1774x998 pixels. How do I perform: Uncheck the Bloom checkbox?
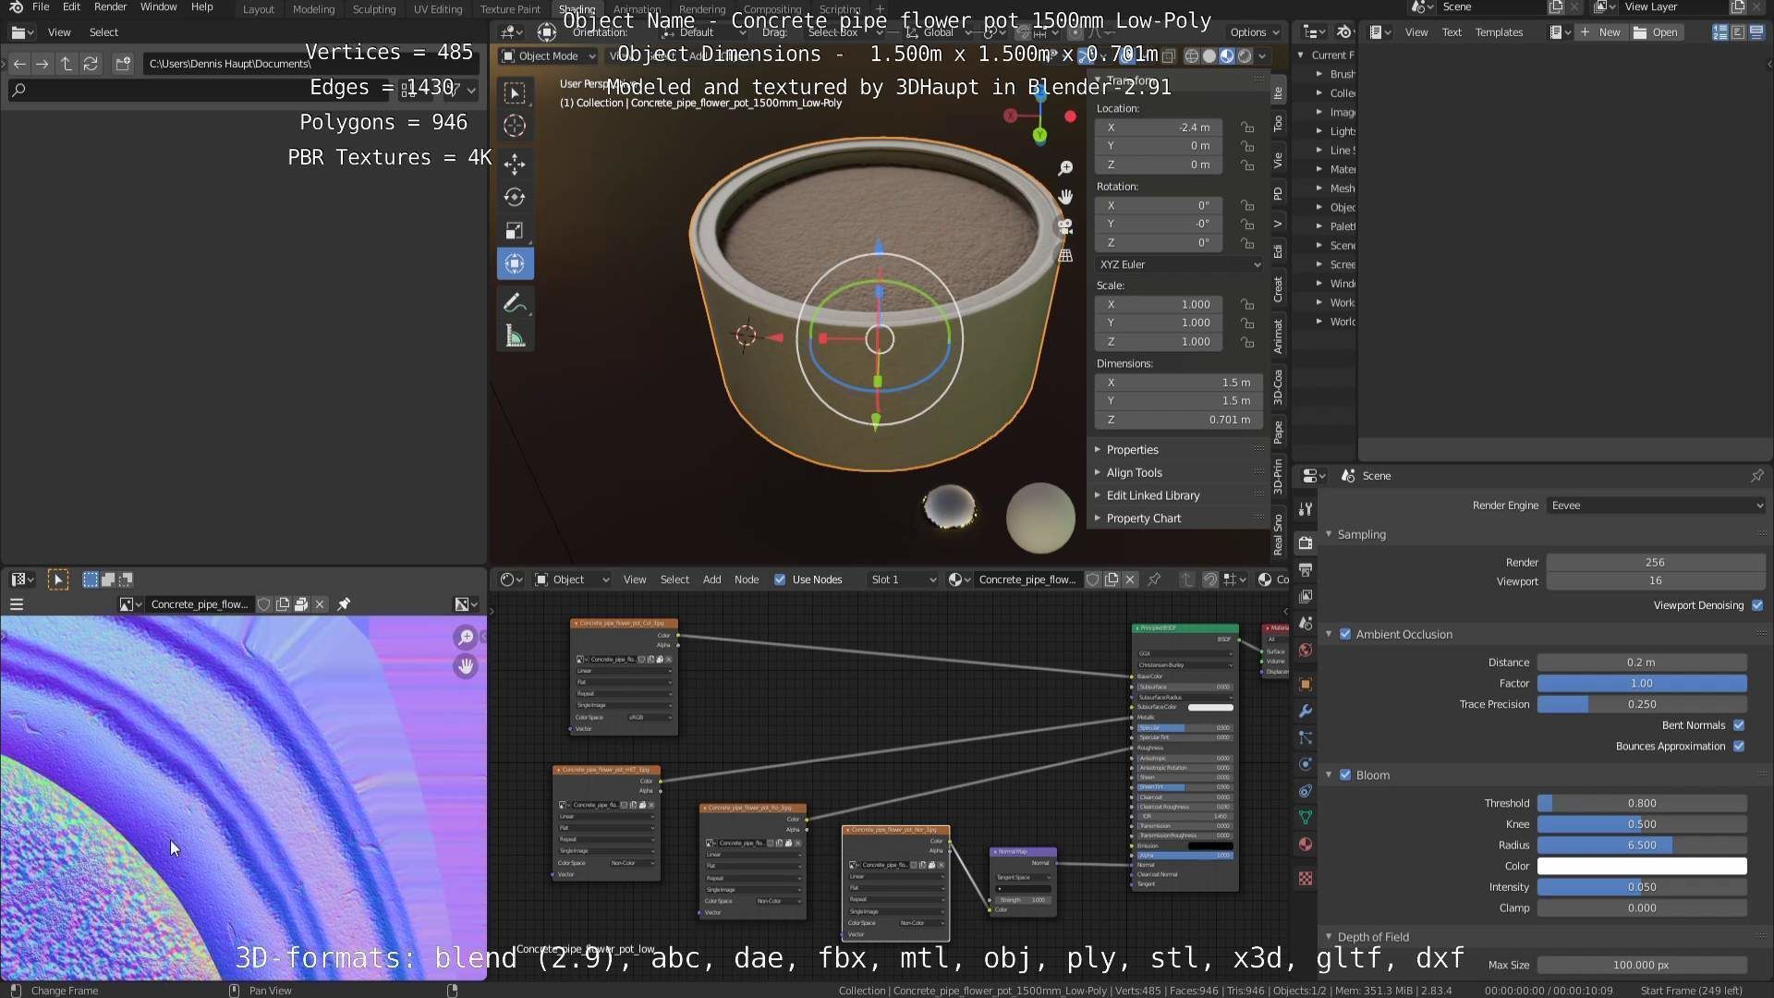[x=1345, y=774]
